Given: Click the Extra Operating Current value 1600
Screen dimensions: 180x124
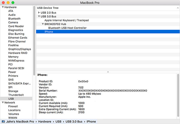Looking at the screenshot, I should [81, 109].
